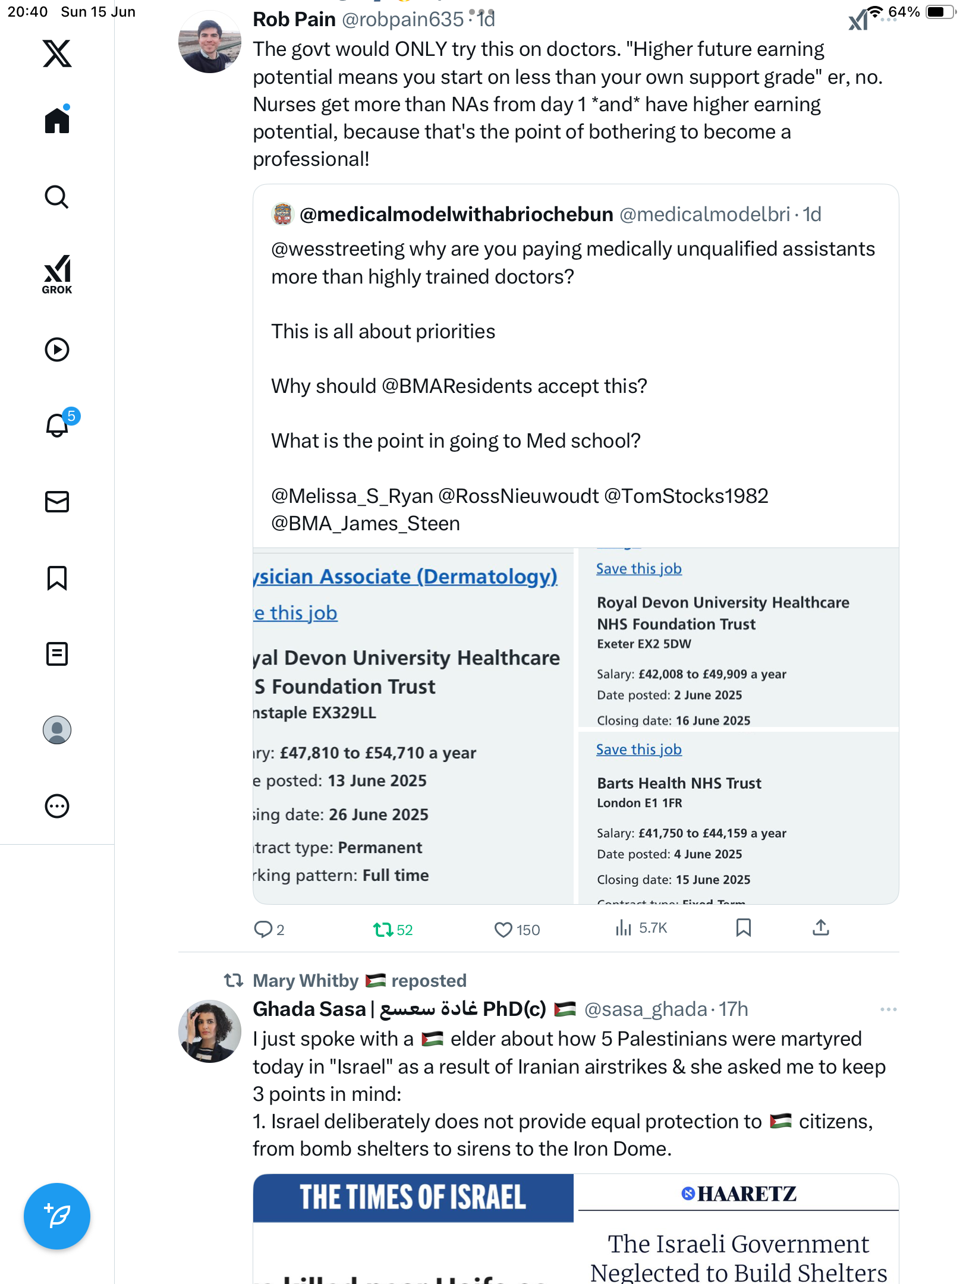This screenshot has width=963, height=1284.
Task: Open Messages envelope icon
Action: [x=57, y=502]
